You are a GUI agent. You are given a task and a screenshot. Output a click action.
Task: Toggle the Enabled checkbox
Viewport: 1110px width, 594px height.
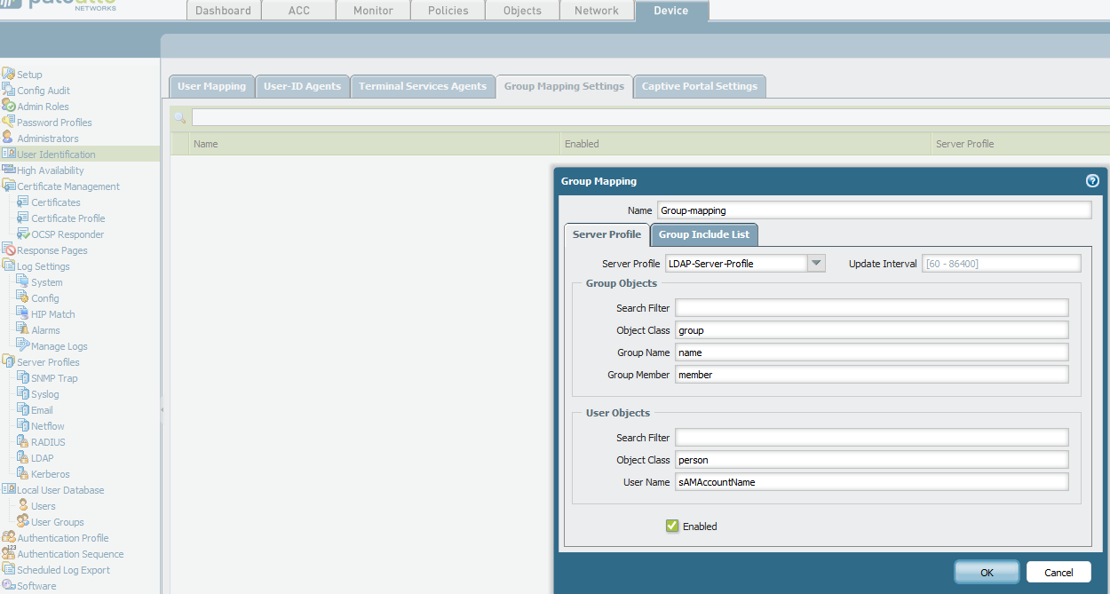coord(672,526)
